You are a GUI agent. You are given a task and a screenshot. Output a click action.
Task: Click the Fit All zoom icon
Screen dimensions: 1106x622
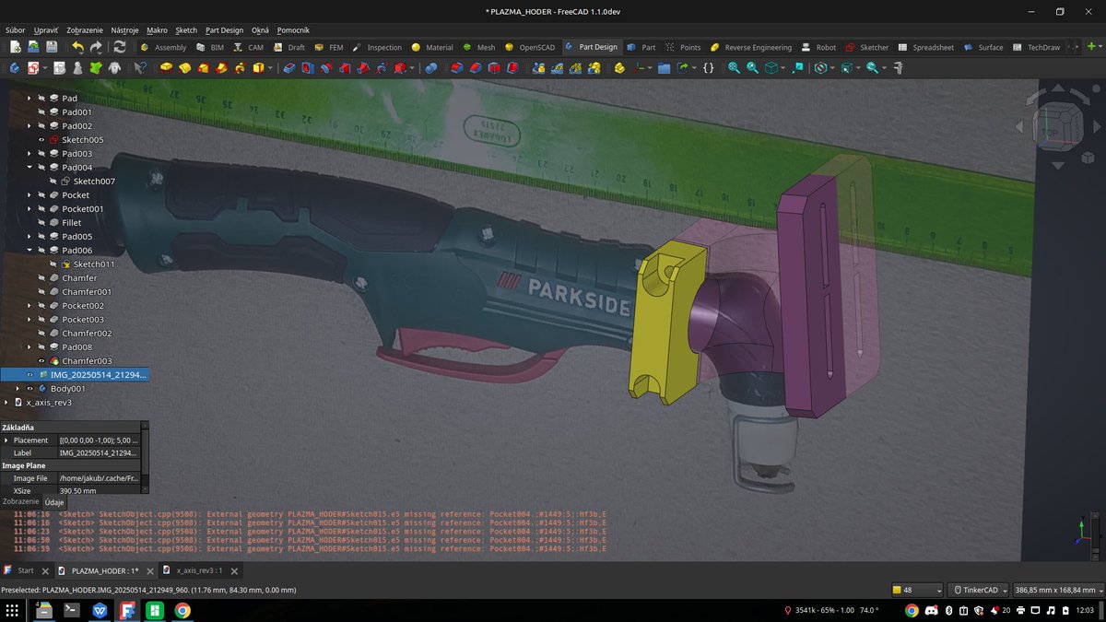(734, 68)
